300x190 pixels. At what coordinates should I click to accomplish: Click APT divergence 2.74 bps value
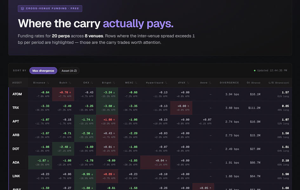[232, 122]
